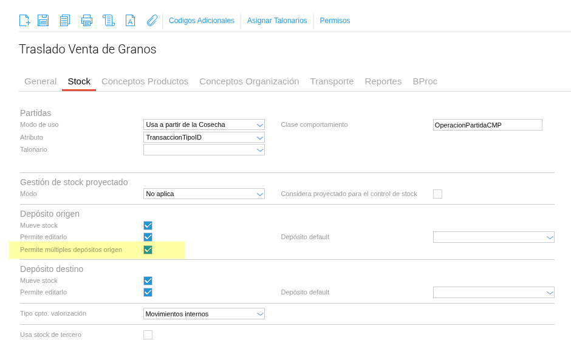Uncheck Permite múltiples depósitos origen
This screenshot has height=340, width=571.
point(148,250)
